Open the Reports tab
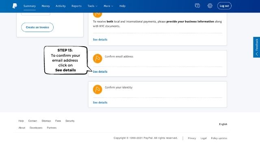The height and width of the screenshot is (146, 260). point(76,6)
